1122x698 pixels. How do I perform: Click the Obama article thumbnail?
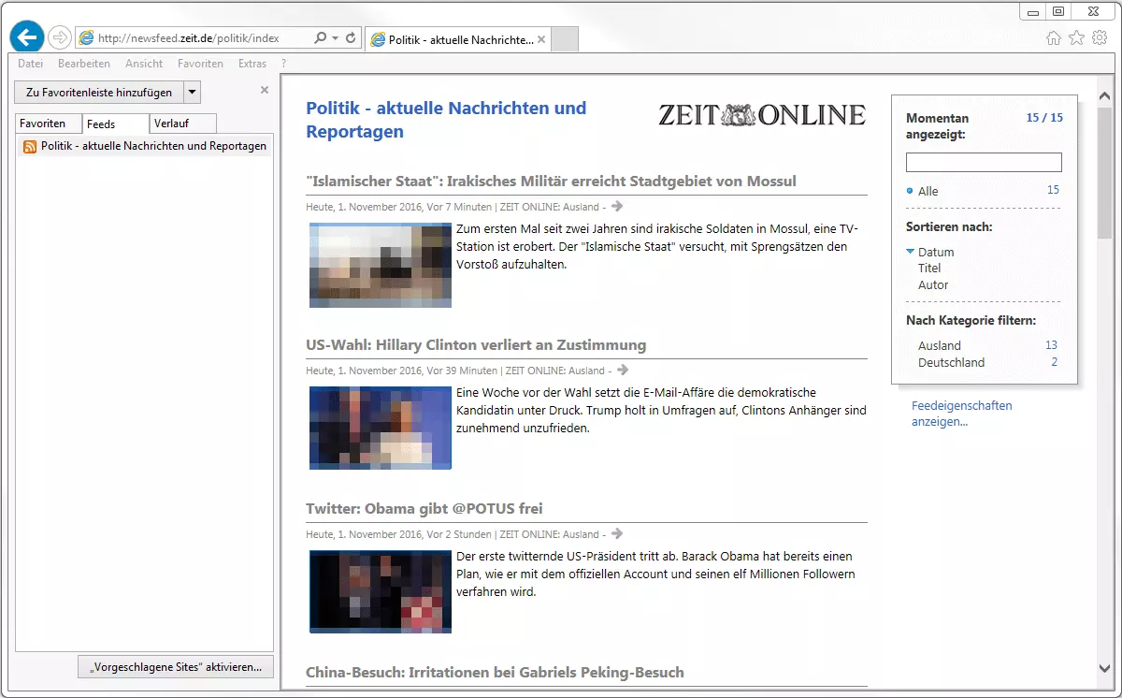point(381,592)
